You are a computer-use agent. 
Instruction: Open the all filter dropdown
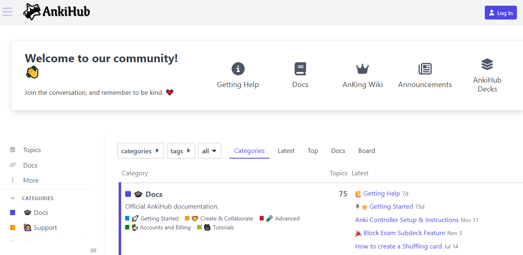tap(209, 151)
